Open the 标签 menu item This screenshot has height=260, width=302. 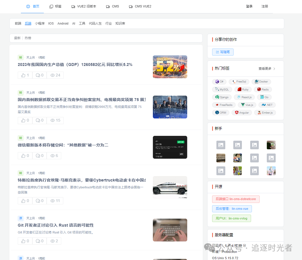pos(57,6)
